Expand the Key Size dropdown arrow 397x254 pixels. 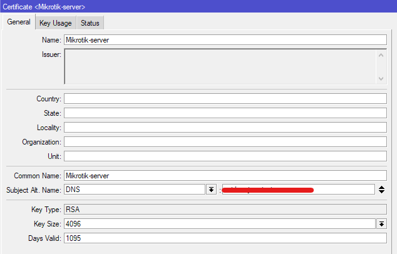pos(381,224)
